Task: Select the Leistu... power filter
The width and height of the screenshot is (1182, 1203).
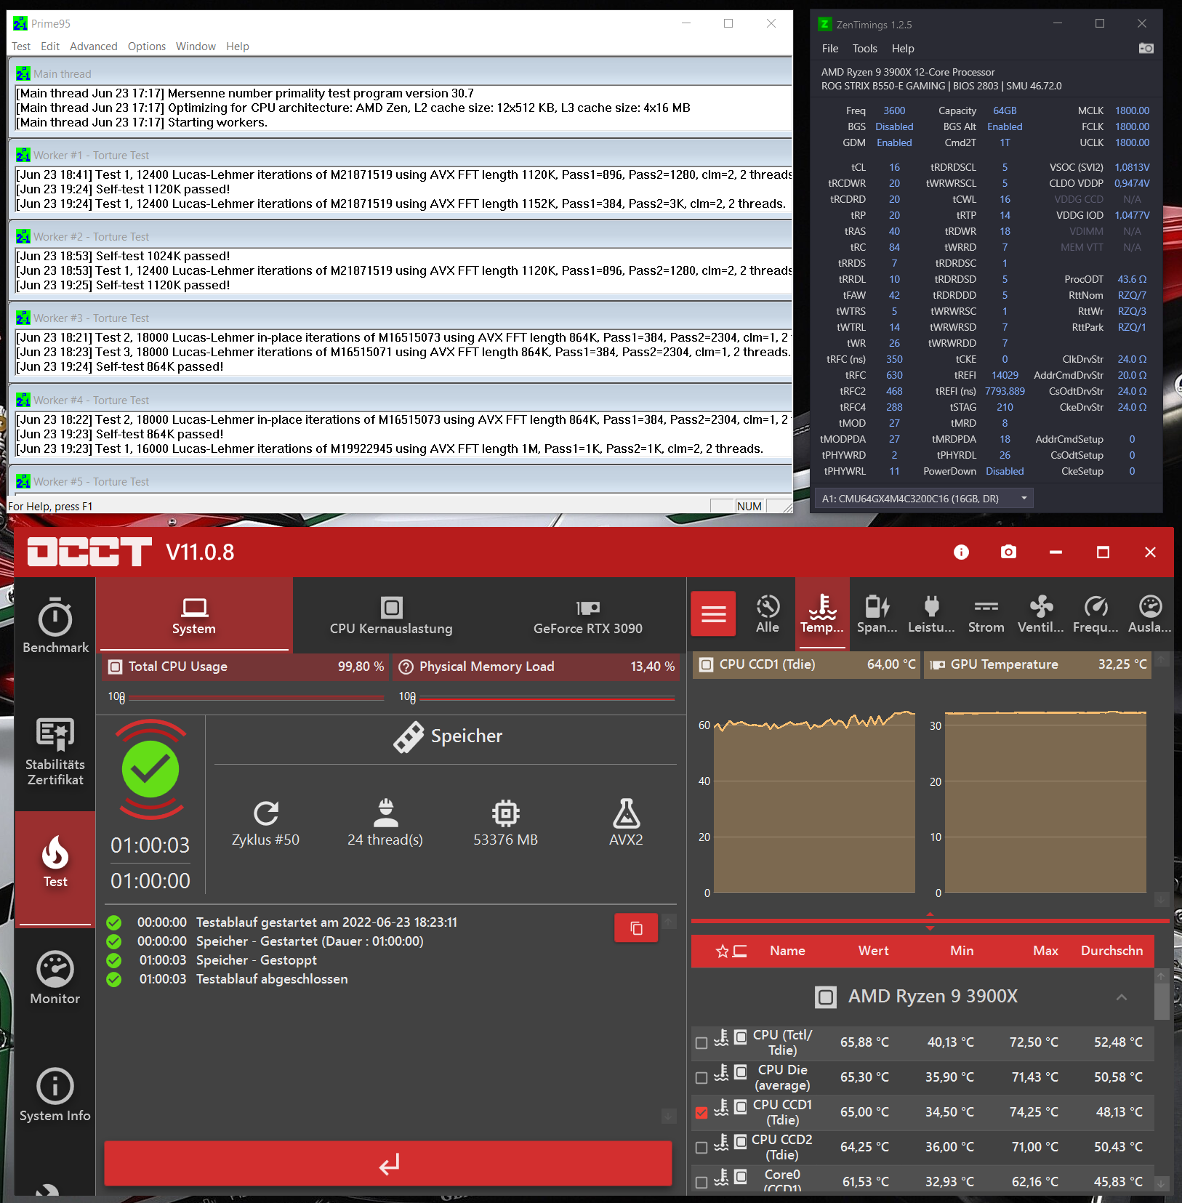Action: pyautogui.click(x=931, y=614)
